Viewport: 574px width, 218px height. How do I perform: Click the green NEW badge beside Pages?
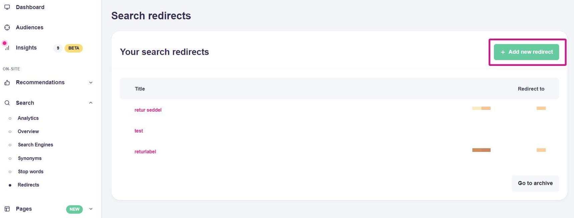click(74, 209)
